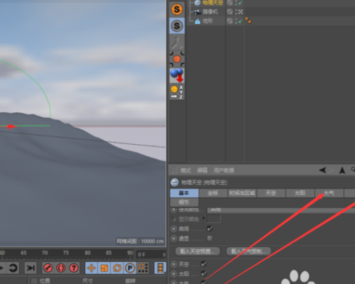Image resolution: width=355 pixels, height=284 pixels.
Task: Click the record keyframe red icon
Action: pos(48,268)
